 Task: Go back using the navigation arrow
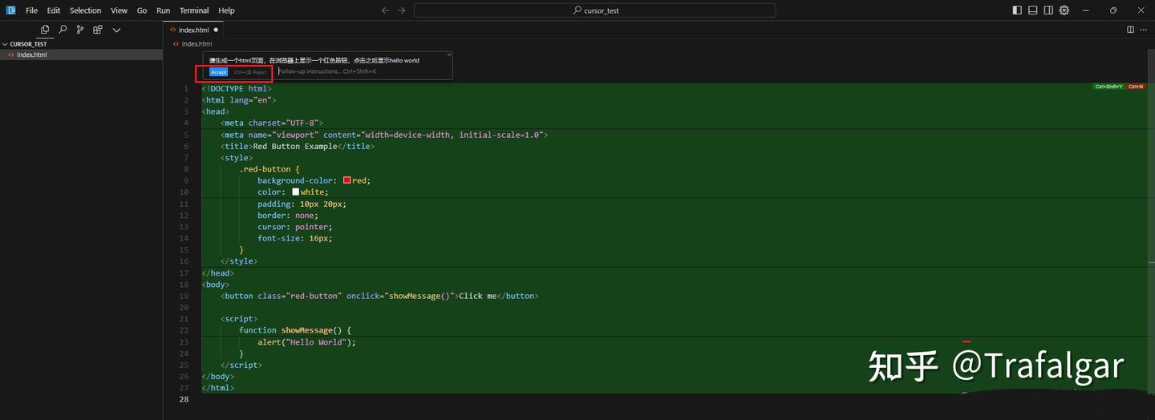click(x=385, y=10)
